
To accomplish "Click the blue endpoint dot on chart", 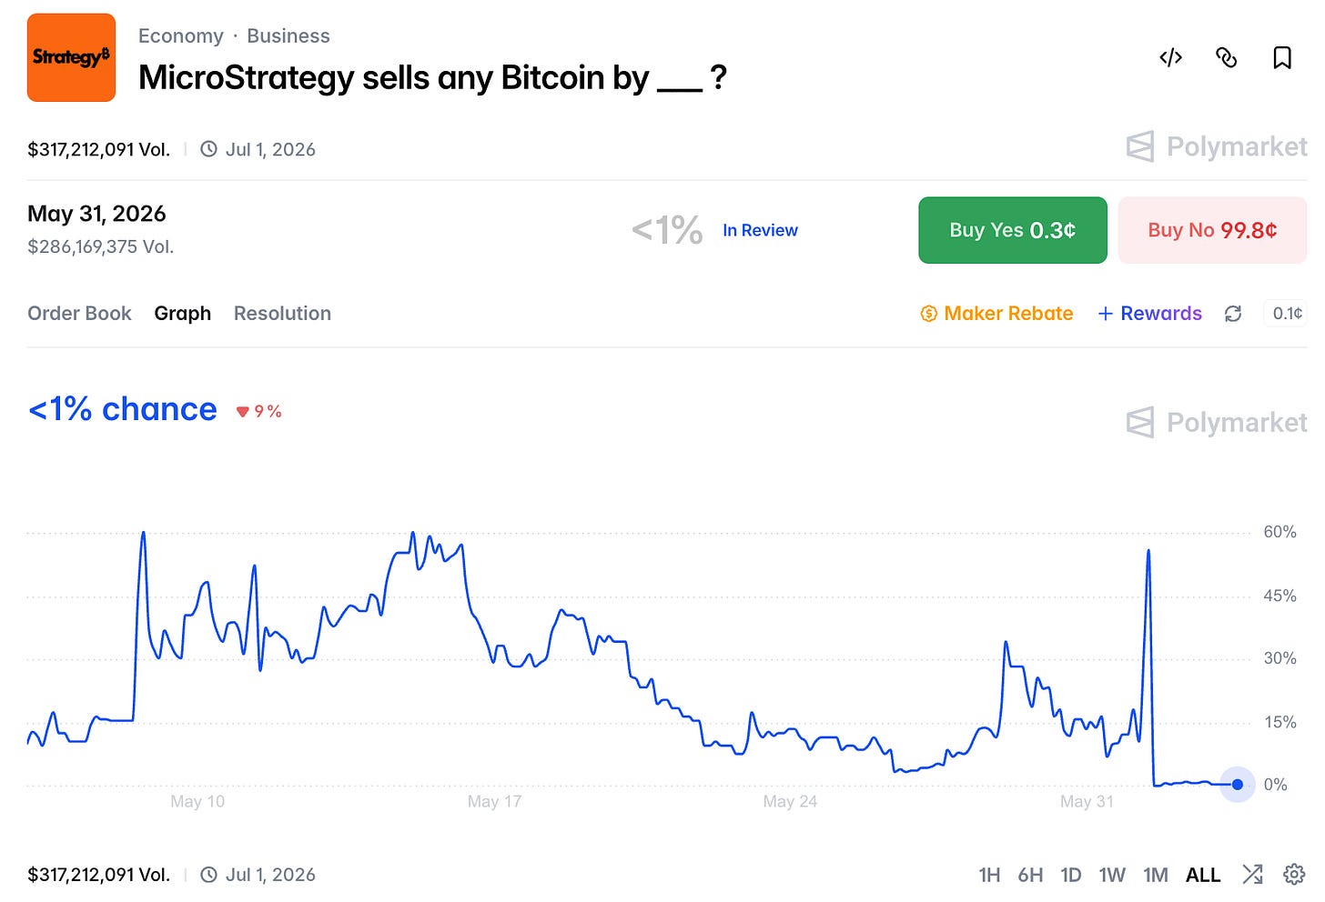I will tap(1237, 784).
